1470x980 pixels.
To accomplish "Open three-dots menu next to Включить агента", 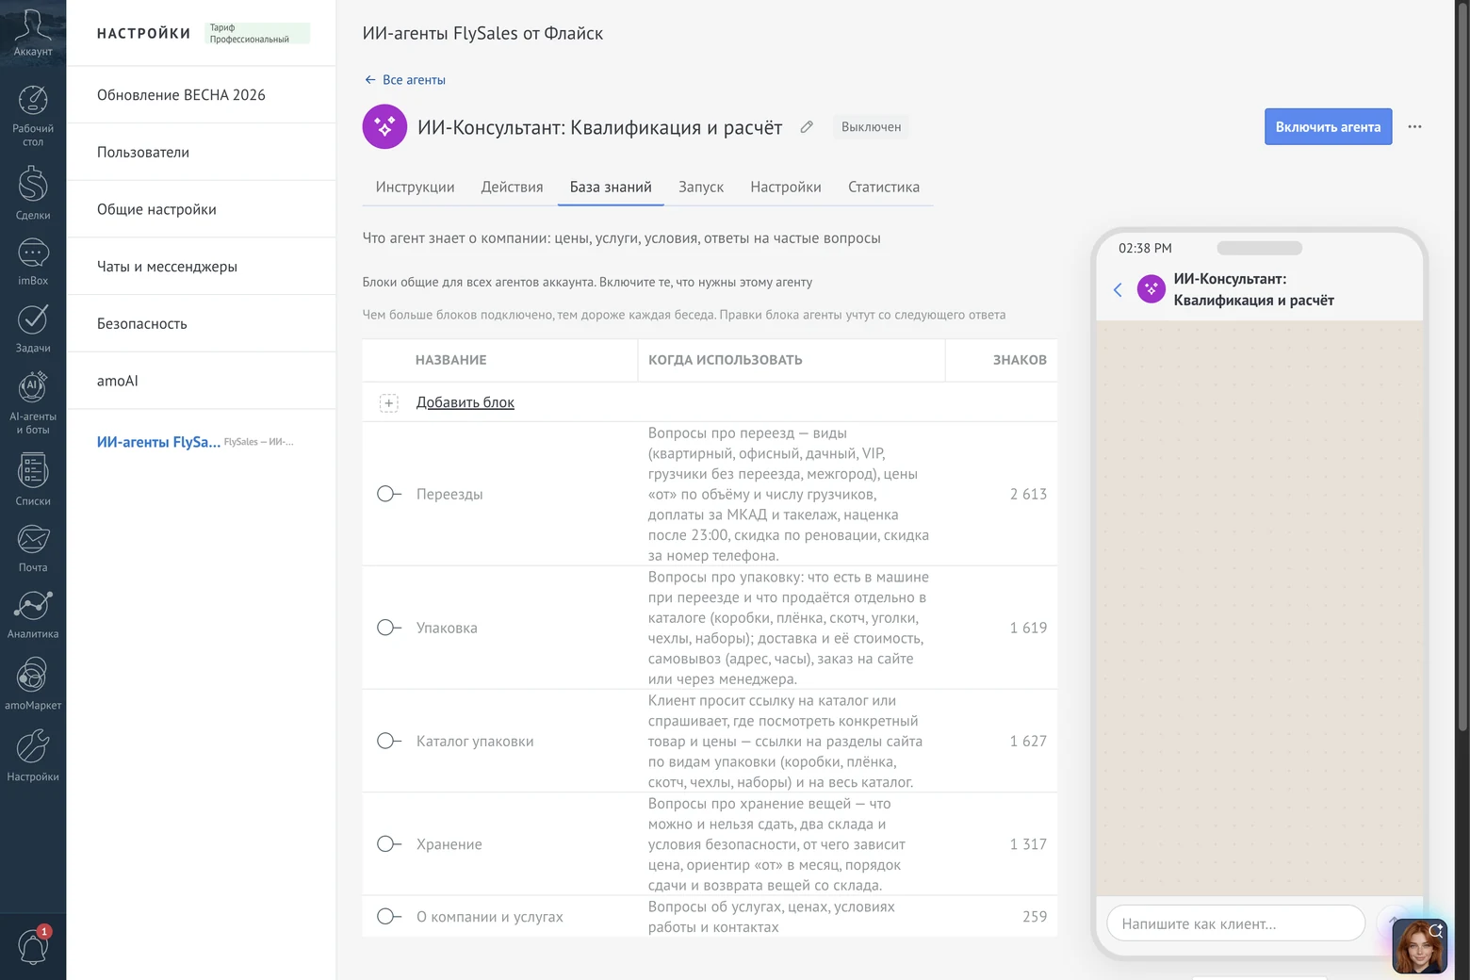I will (x=1414, y=126).
